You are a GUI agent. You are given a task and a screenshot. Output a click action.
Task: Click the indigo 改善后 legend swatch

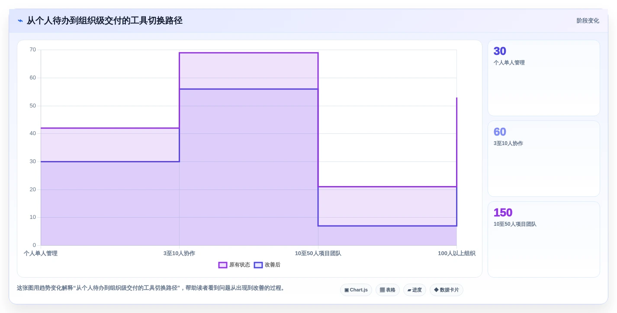coord(258,265)
